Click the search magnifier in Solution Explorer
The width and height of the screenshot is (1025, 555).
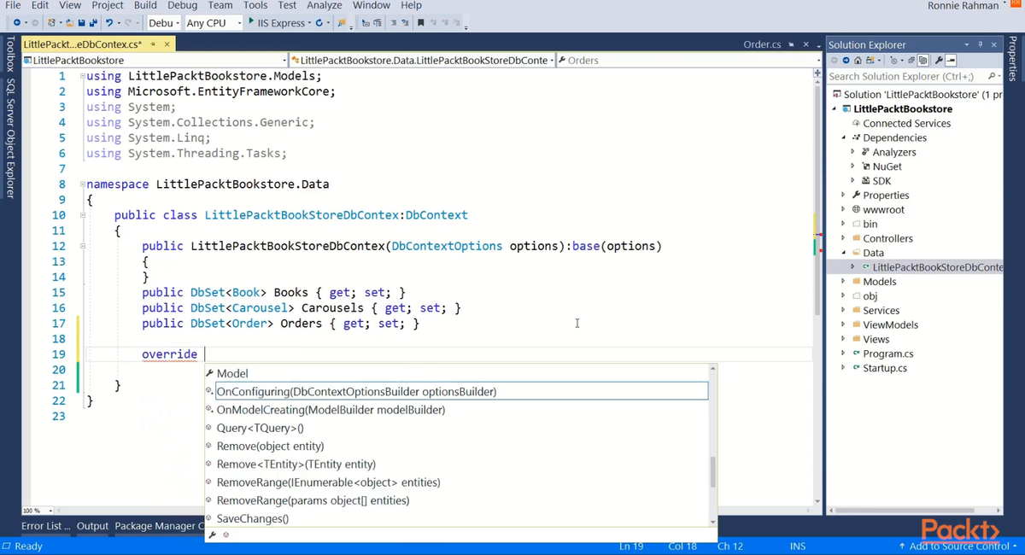991,76
